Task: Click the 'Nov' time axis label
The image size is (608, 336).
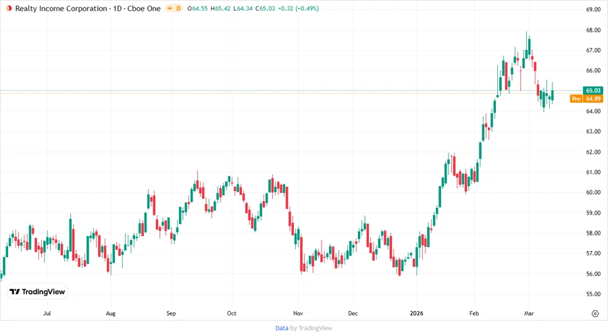Action: 298,313
